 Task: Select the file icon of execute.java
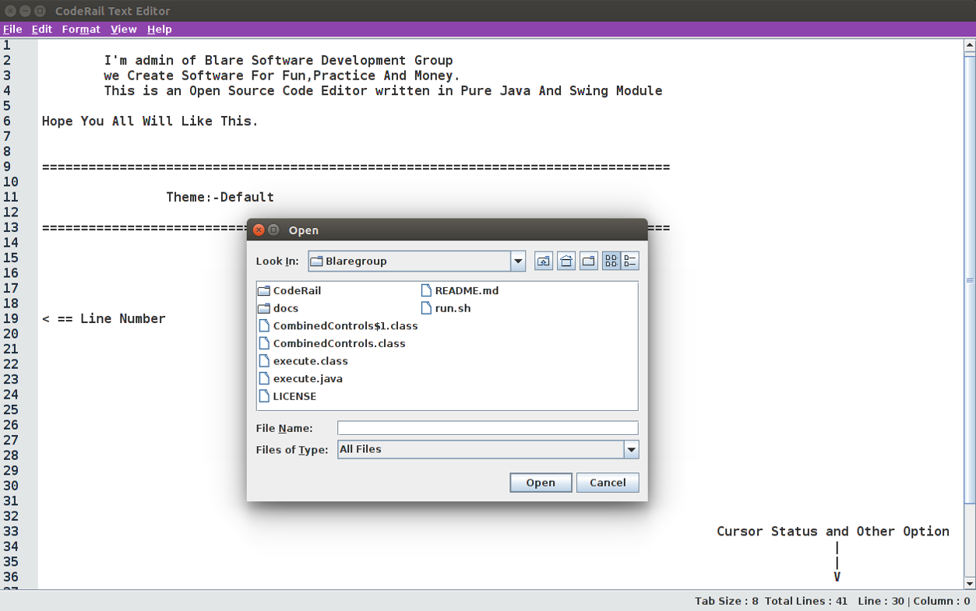click(x=263, y=379)
